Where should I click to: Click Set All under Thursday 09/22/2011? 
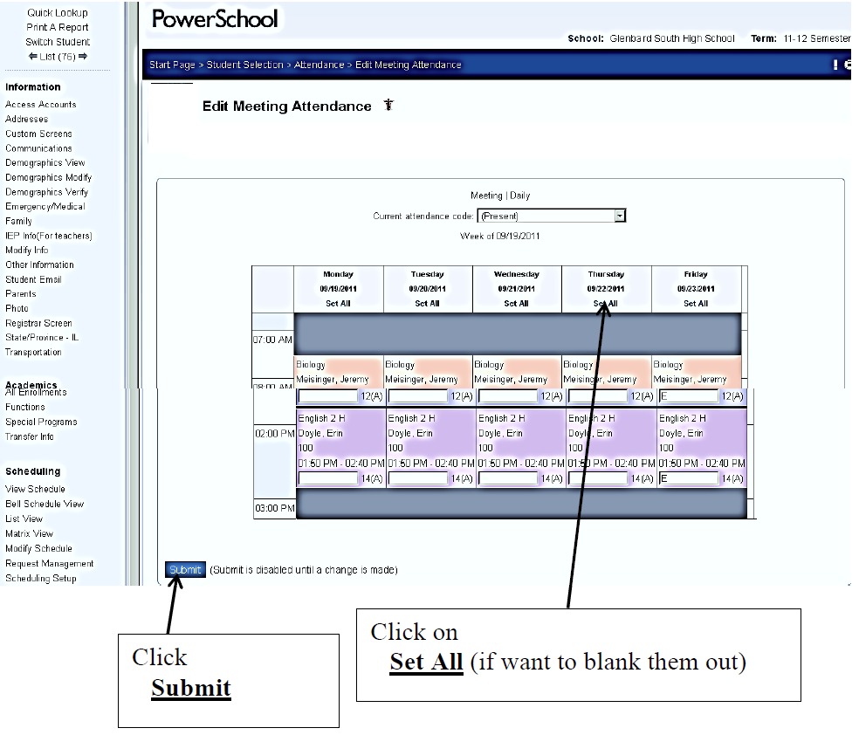point(606,304)
